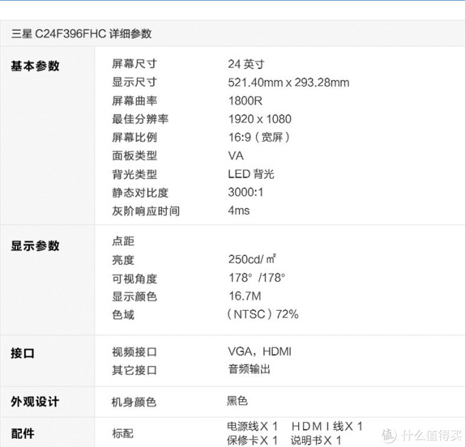465x447 pixels.
Task: Click the 说明书X 1 accessory text
Action: coord(316,440)
